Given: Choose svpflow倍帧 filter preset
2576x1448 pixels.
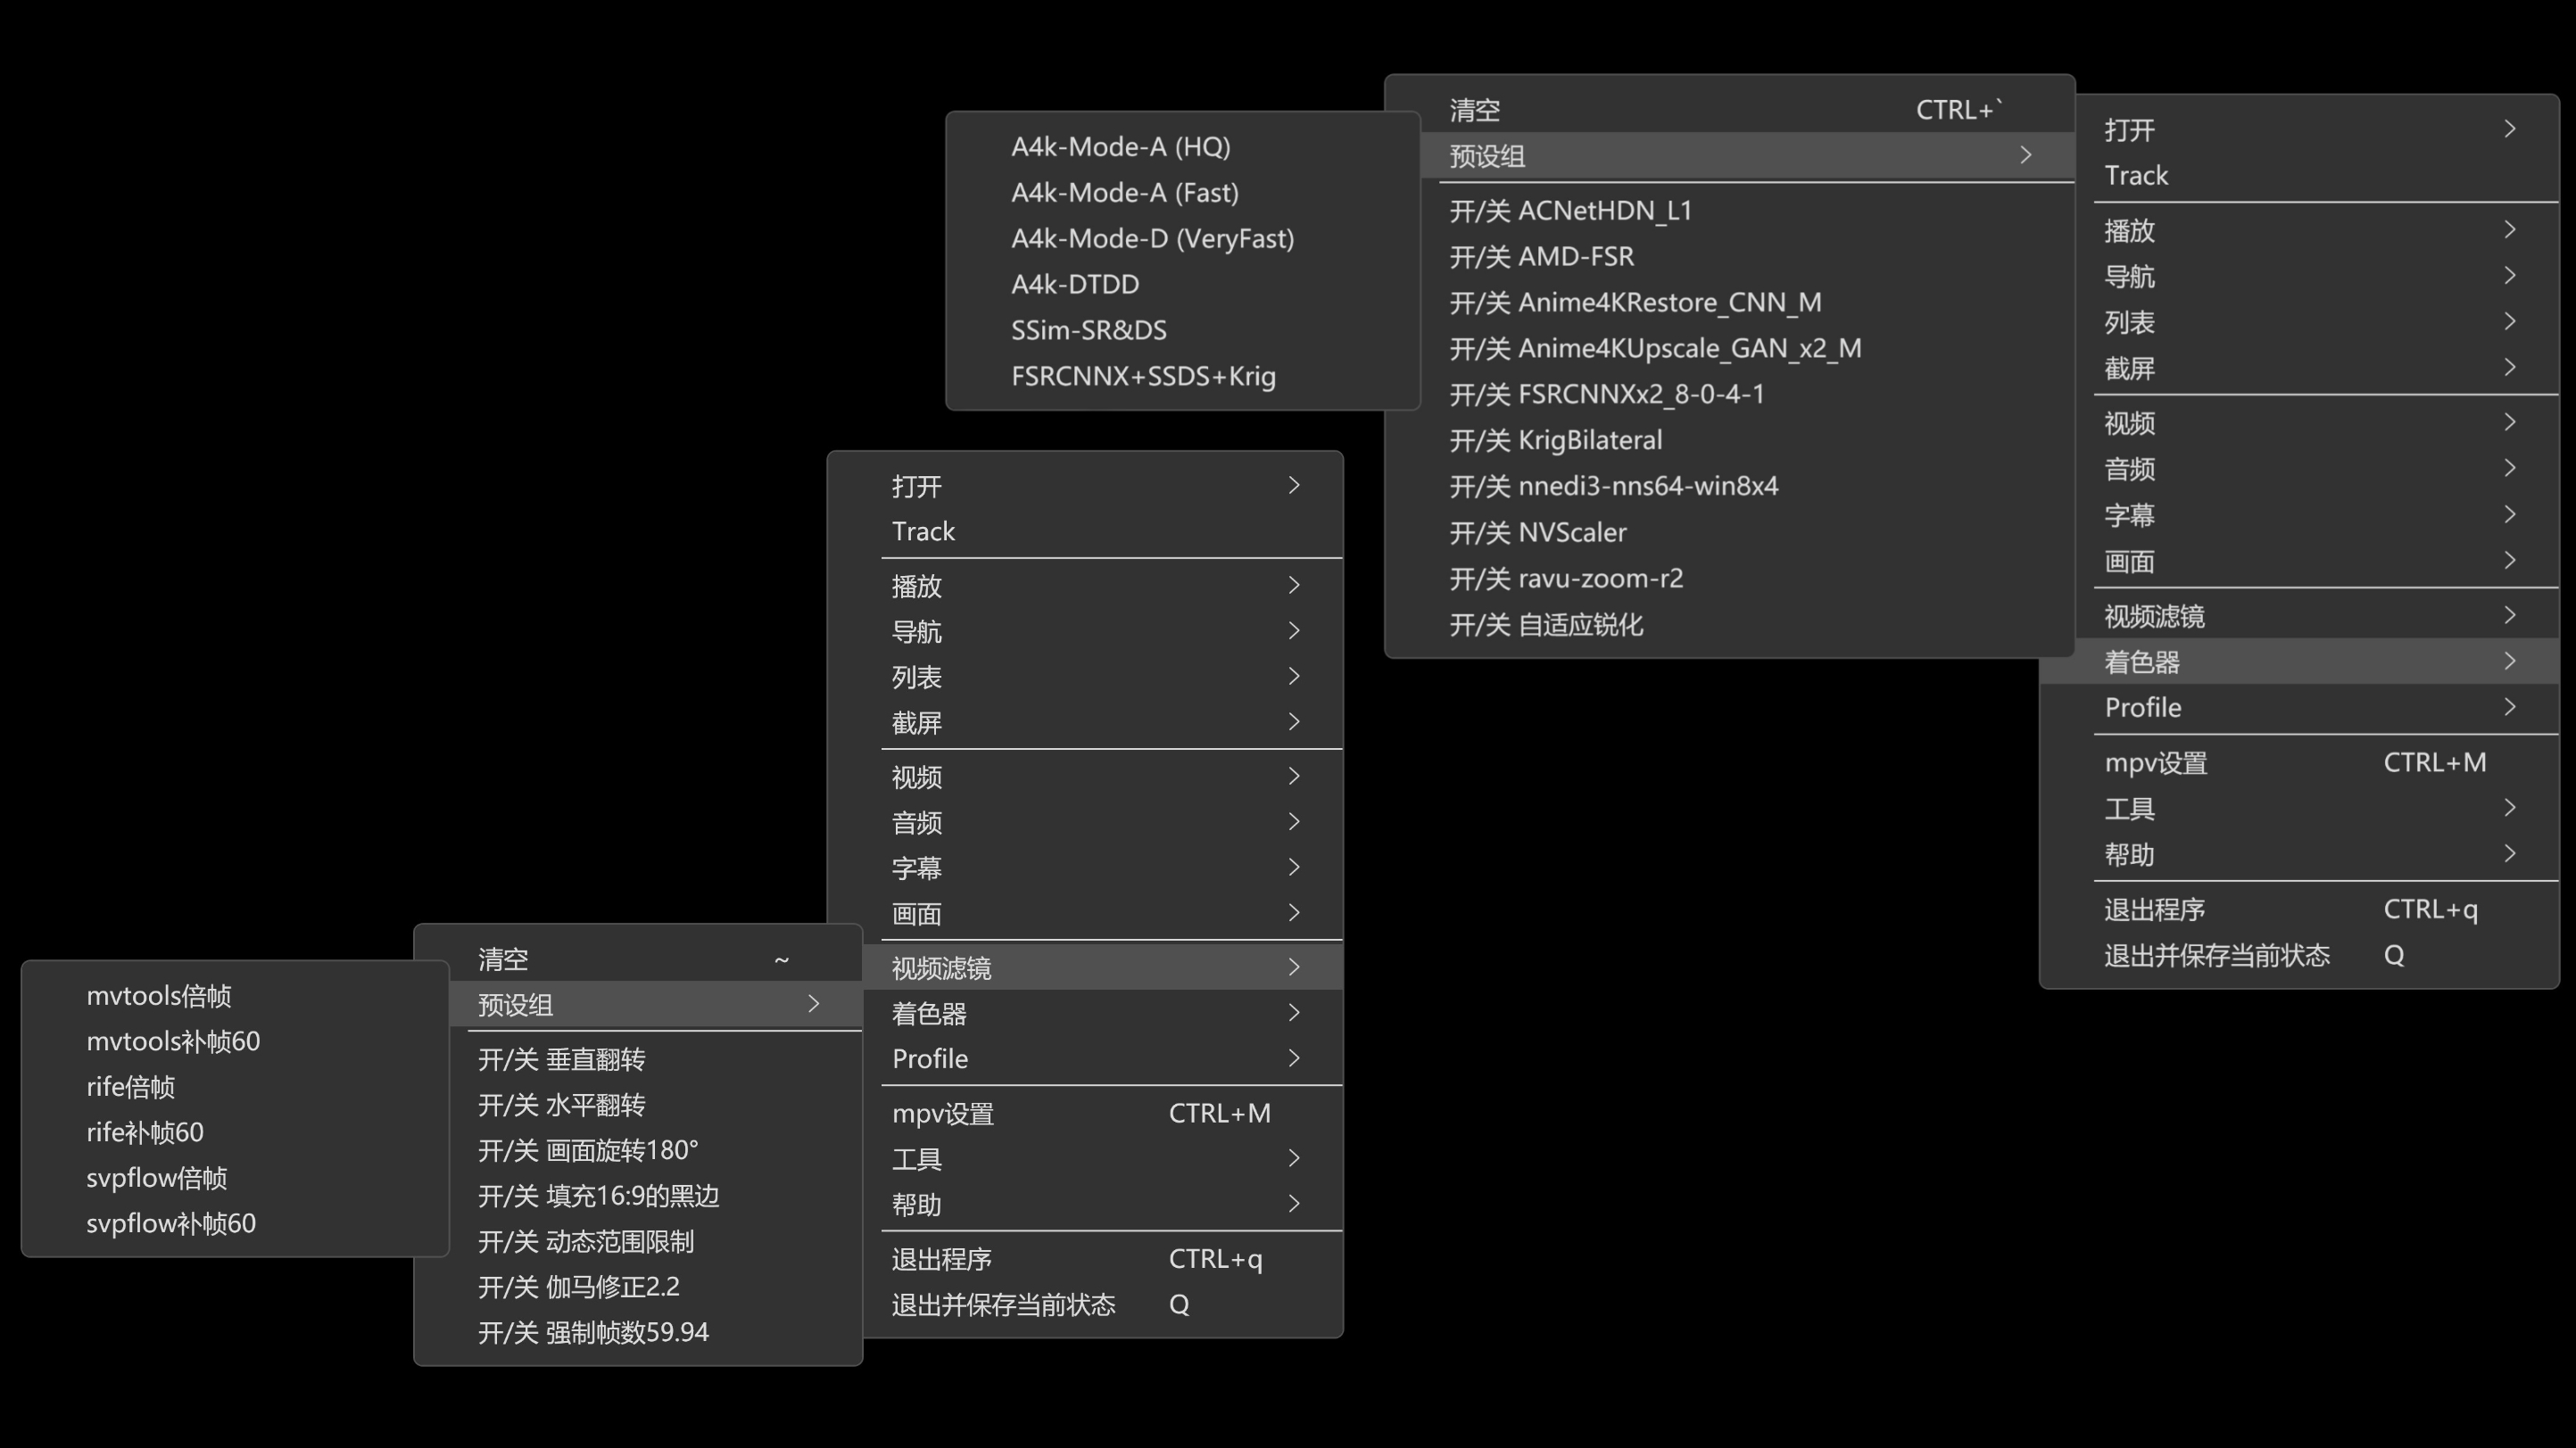Looking at the screenshot, I should (x=157, y=1178).
